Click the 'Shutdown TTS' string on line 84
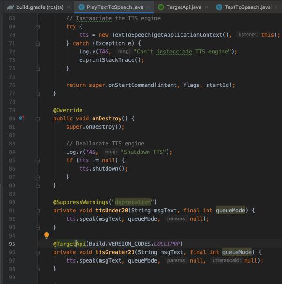This screenshot has height=284, width=282. 143,152
